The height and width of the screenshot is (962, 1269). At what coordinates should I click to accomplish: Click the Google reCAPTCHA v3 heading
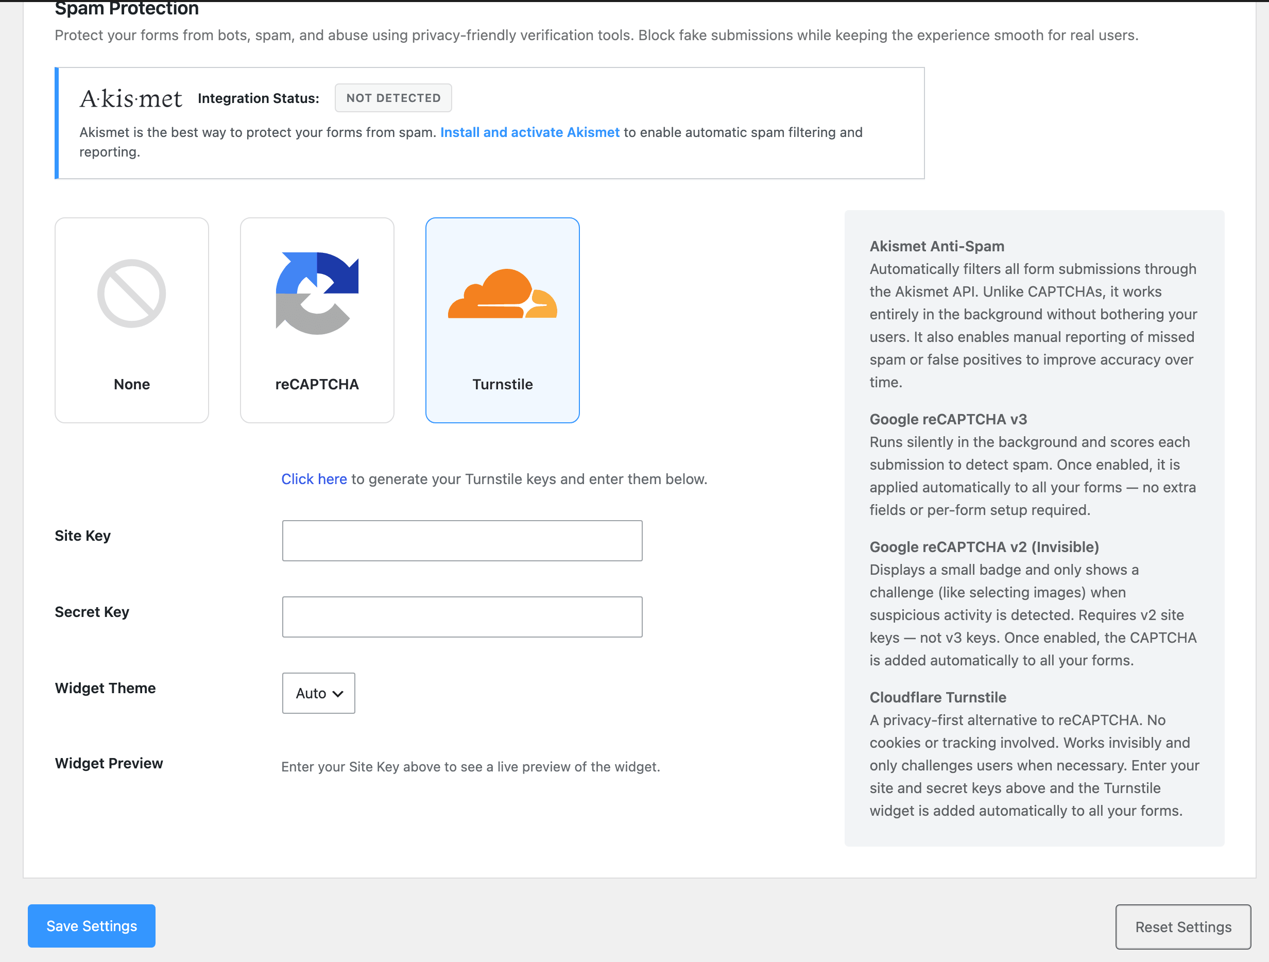coord(948,419)
